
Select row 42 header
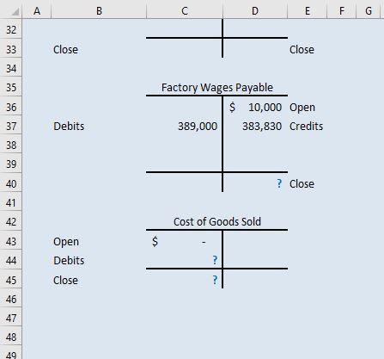click(11, 221)
